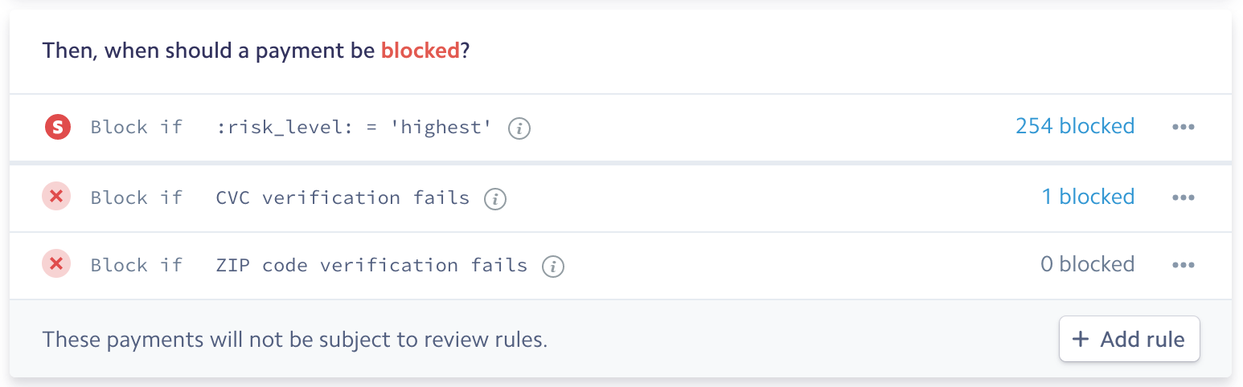Select the 'ZIP code verification fails' rule text
Screen dimensions: 1243x387
(x=371, y=265)
